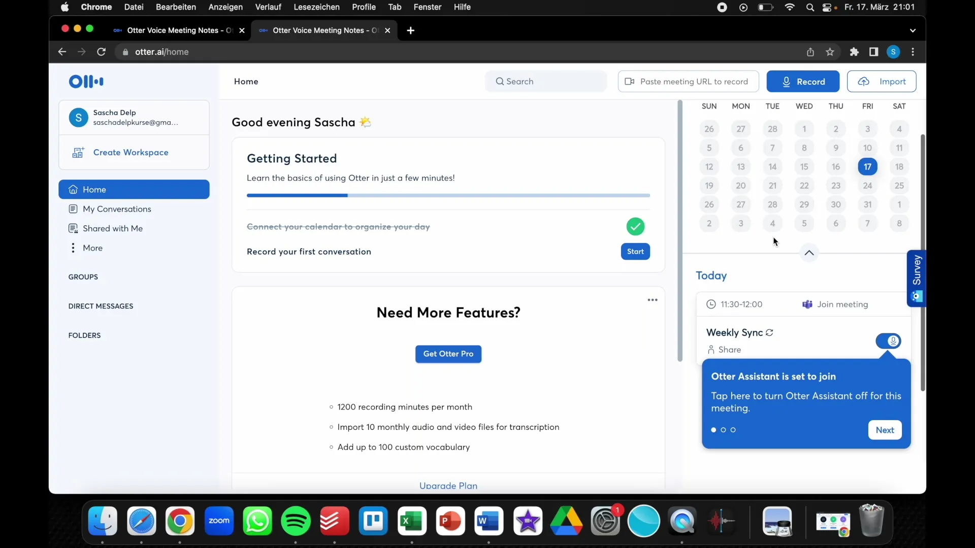975x548 pixels.
Task: Launch Safari from the Dock
Action: coord(141,521)
